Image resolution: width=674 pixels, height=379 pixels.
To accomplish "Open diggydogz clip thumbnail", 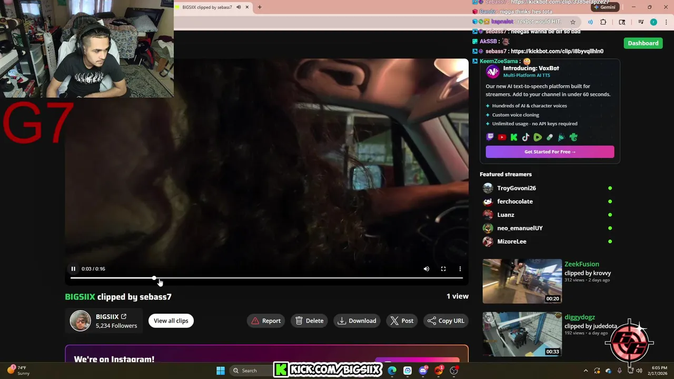I will pyautogui.click(x=522, y=334).
